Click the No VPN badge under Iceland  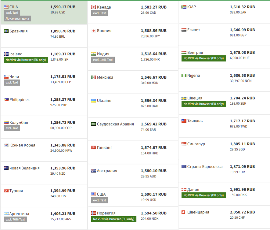tap(26, 60)
